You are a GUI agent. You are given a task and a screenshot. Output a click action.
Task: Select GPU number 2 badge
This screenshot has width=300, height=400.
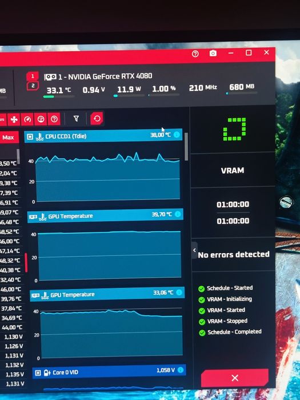33,86
